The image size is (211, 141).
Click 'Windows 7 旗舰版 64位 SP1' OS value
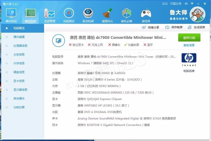coord(96,63)
